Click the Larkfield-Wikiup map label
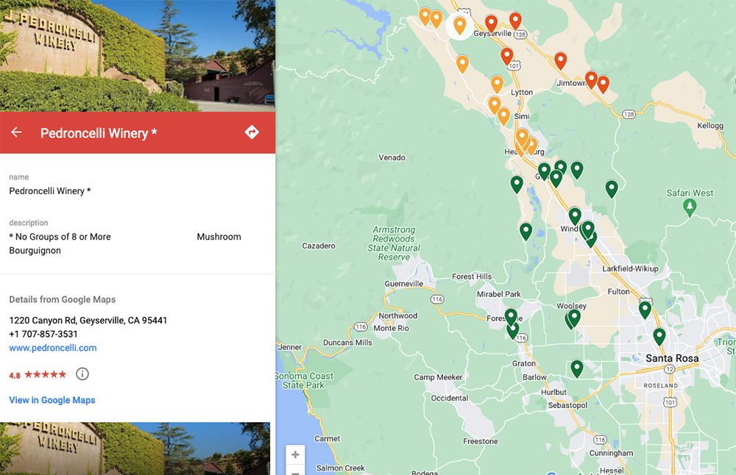Viewport: 736px width, 475px height. click(631, 268)
